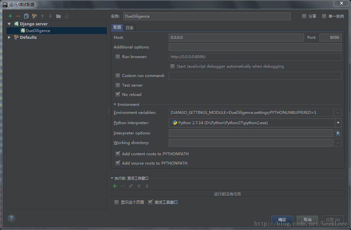Screen dimensions: 351x230
Task: Click the Additional options field
Action: 255,47
